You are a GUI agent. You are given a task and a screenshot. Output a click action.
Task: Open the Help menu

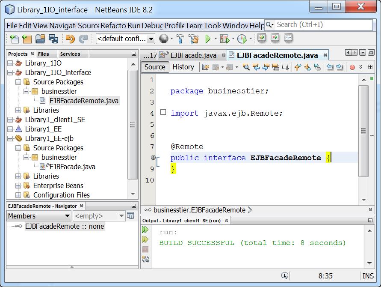(256, 26)
